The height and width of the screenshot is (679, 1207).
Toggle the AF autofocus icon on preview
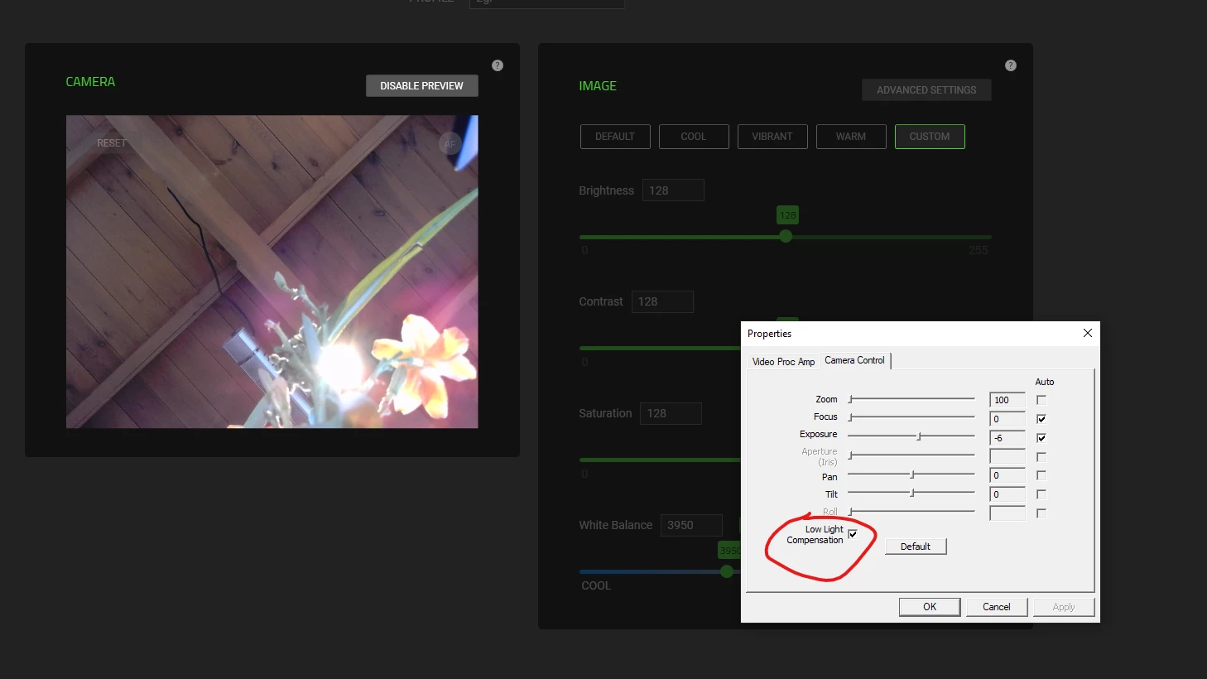[450, 143]
